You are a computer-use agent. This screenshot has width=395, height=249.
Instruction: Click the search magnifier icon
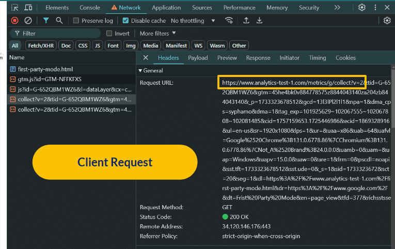(59, 21)
